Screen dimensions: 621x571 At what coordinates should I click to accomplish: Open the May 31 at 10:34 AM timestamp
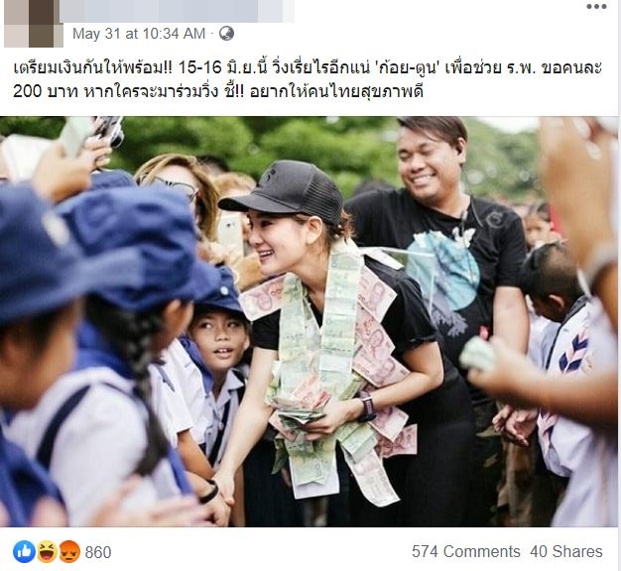[x=139, y=34]
